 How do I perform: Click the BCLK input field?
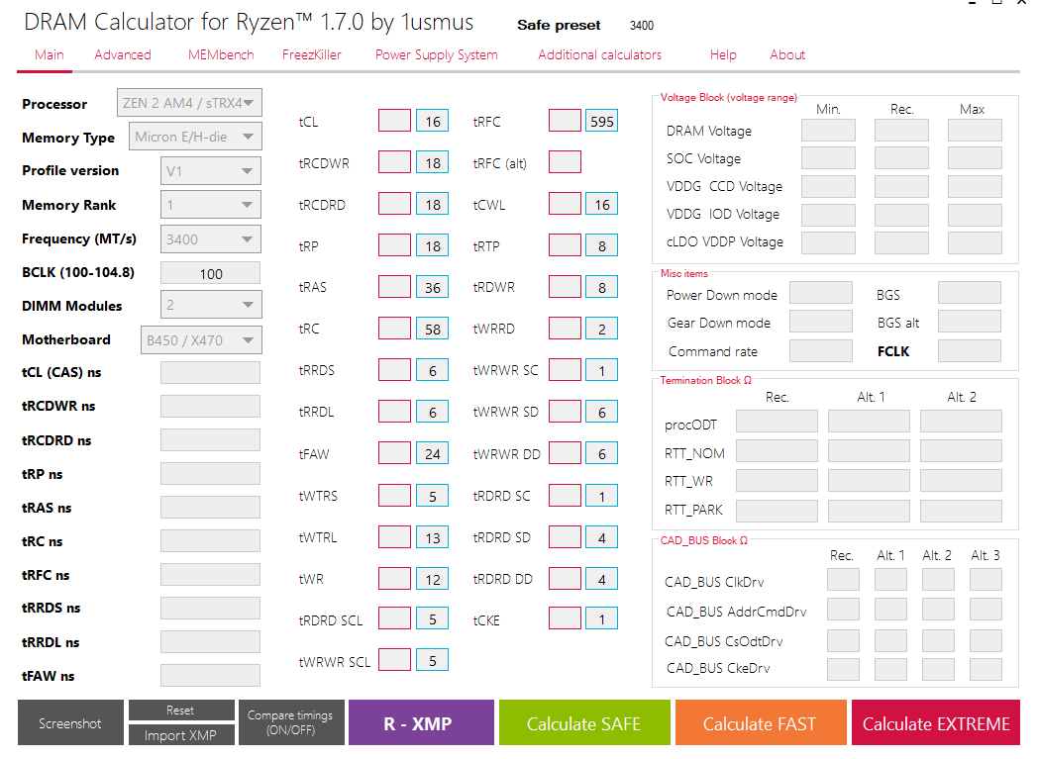[211, 273]
